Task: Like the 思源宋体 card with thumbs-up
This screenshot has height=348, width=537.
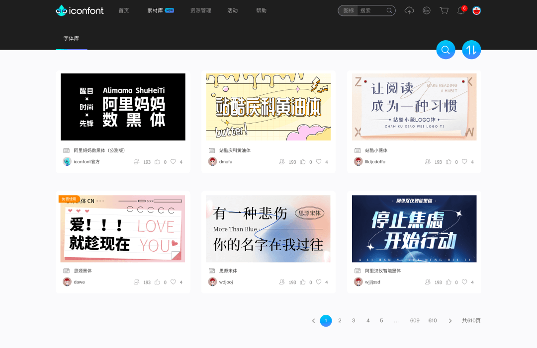Action: (303, 282)
